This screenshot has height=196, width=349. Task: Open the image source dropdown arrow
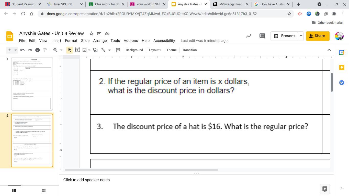click(x=89, y=50)
